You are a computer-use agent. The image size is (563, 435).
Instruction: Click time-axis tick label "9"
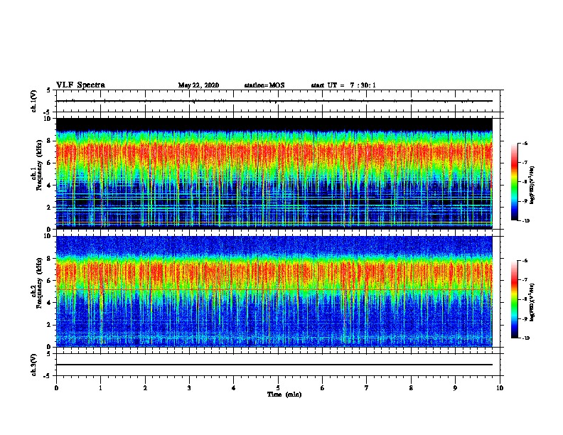click(455, 388)
